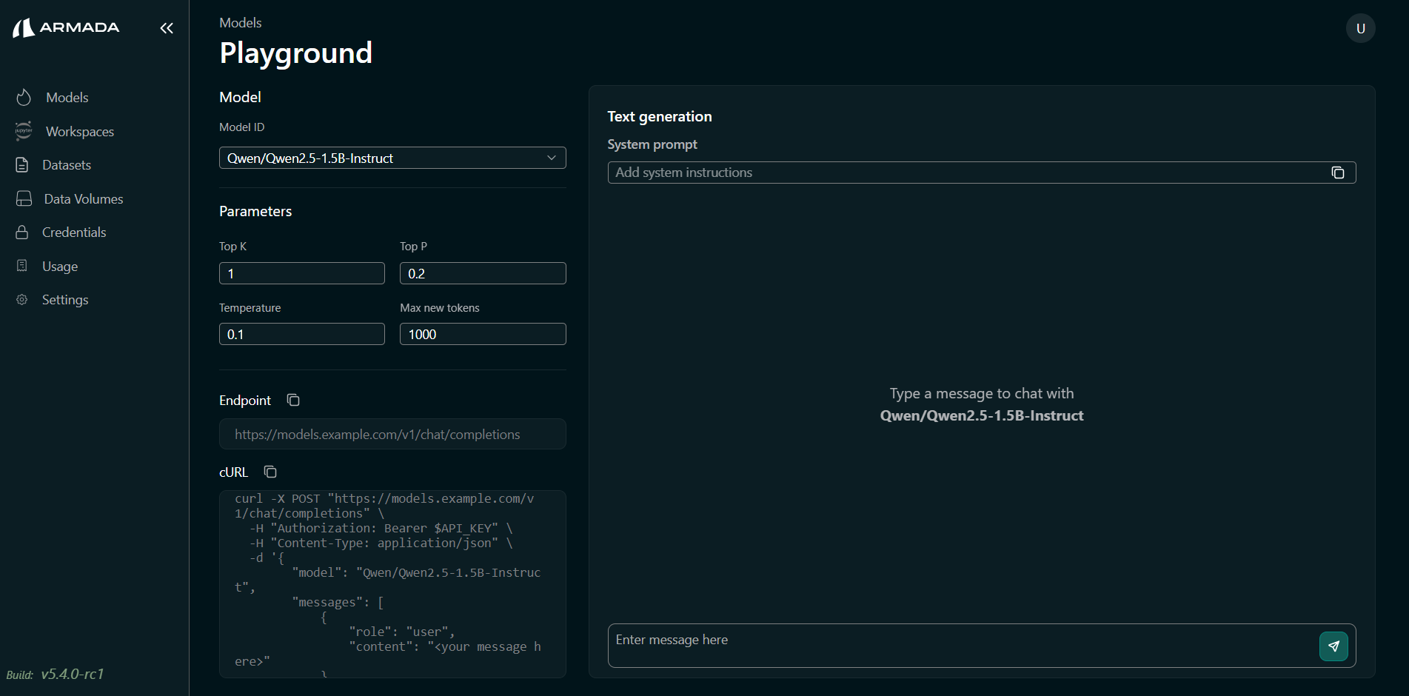
Task: Copy the cURL command
Action: click(x=270, y=472)
